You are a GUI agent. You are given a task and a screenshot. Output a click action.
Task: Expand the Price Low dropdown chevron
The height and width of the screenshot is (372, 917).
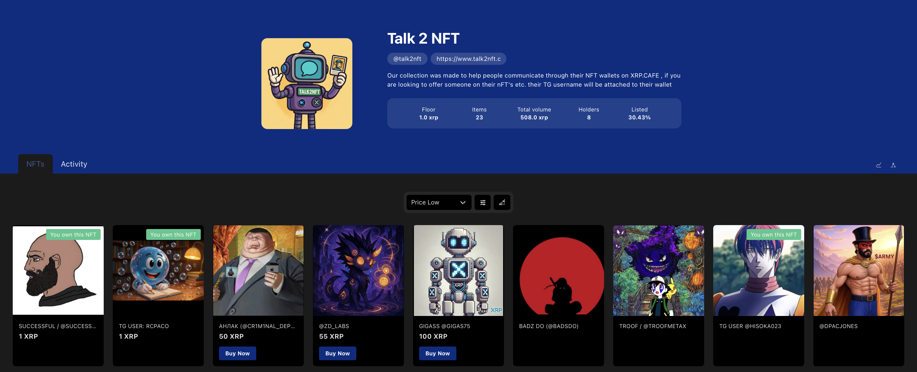463,202
